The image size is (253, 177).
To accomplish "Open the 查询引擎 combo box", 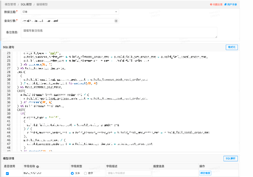I will click(x=67, y=21).
